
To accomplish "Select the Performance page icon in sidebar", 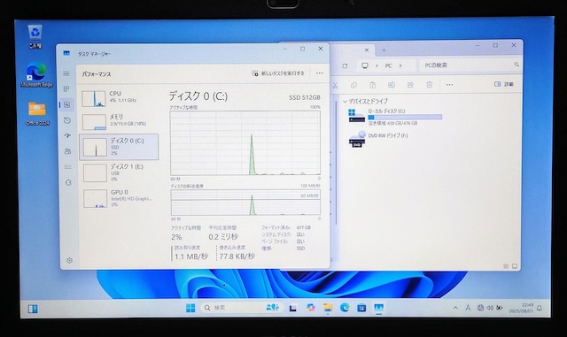I will point(67,104).
